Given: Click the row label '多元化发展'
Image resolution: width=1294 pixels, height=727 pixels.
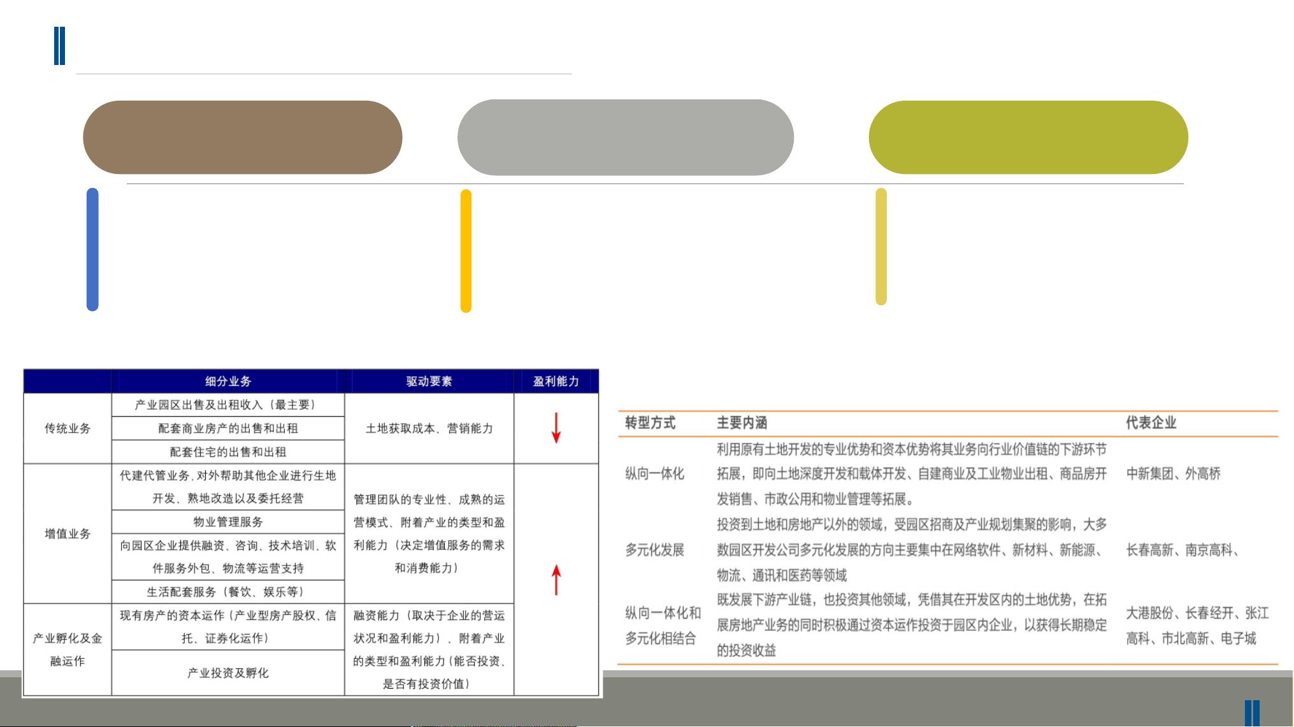Looking at the screenshot, I should 654,550.
